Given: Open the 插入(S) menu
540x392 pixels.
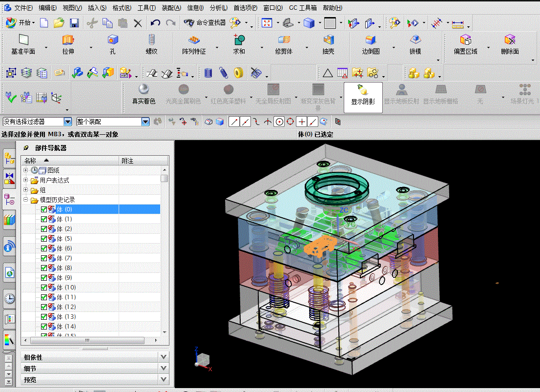Looking at the screenshot, I should coord(97,8).
